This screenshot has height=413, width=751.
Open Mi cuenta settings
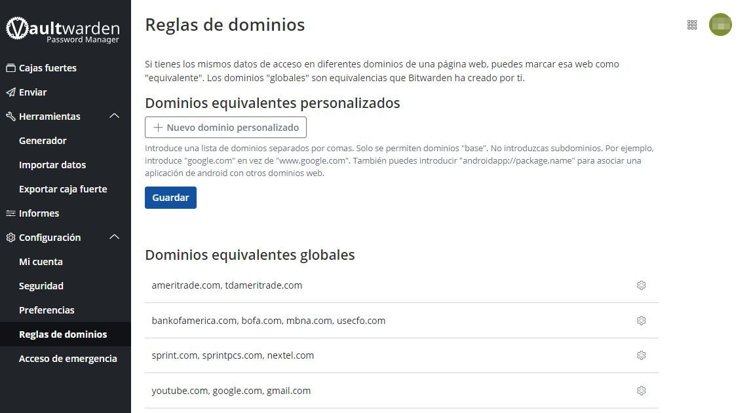41,262
